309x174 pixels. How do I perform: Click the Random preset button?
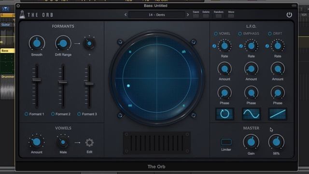pos(219,16)
